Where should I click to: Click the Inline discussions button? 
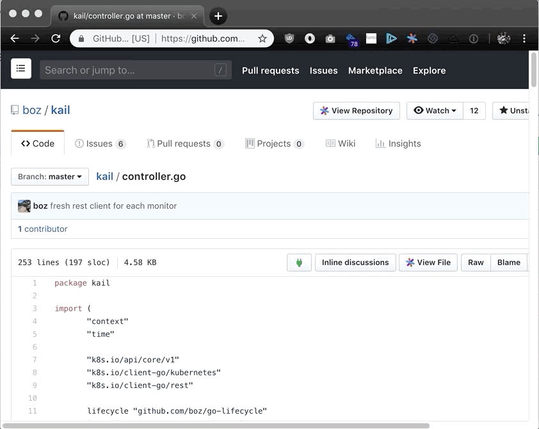(355, 263)
